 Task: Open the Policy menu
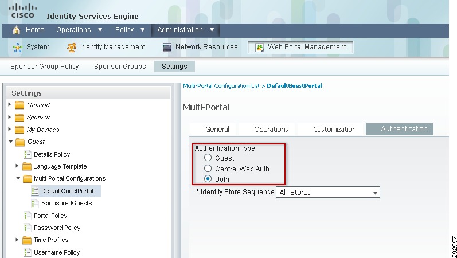[x=130, y=30]
